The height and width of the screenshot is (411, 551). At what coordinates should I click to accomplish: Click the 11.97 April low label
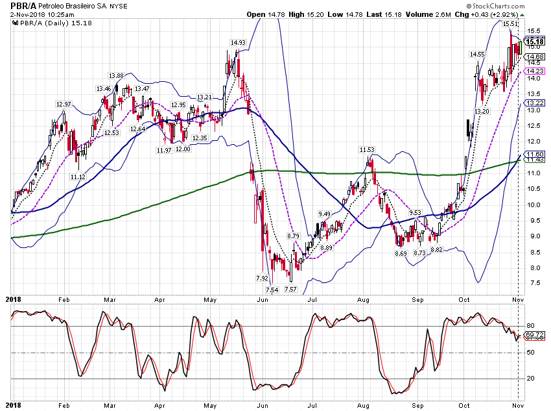click(164, 150)
